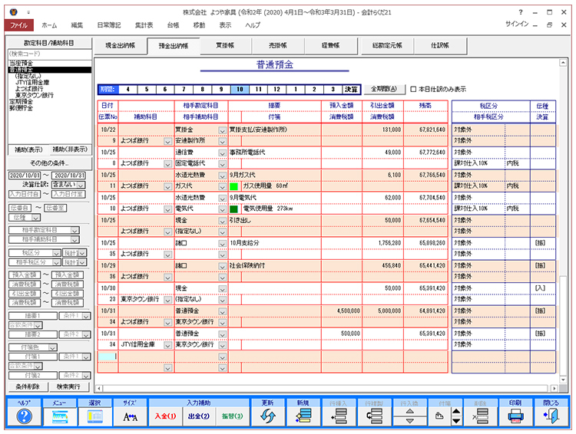This screenshot has height=434, width=576.
Task: Open 相手補助科目 filter dropdown
Action: [x=75, y=240]
